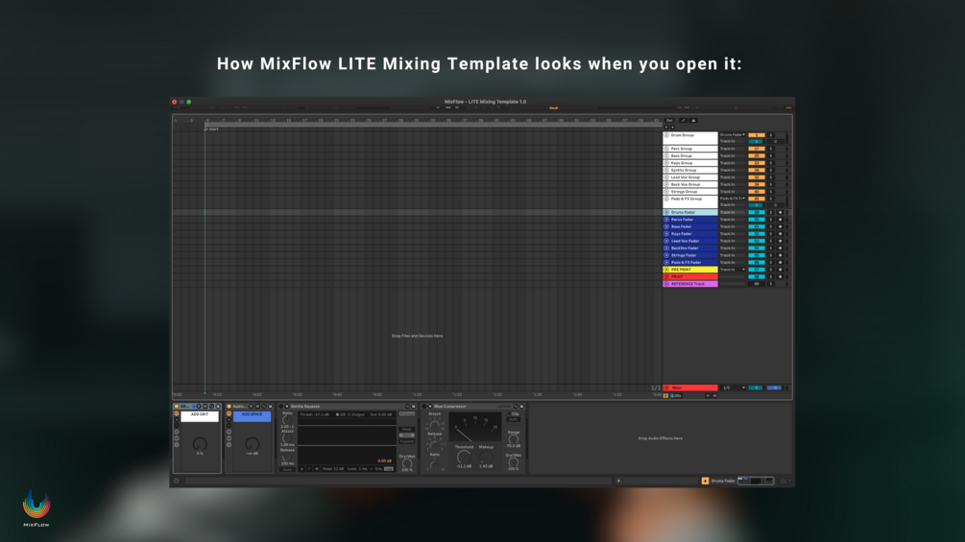The height and width of the screenshot is (542, 965).
Task: Select Expand mode in Gentle Squeeze
Action: point(407,440)
